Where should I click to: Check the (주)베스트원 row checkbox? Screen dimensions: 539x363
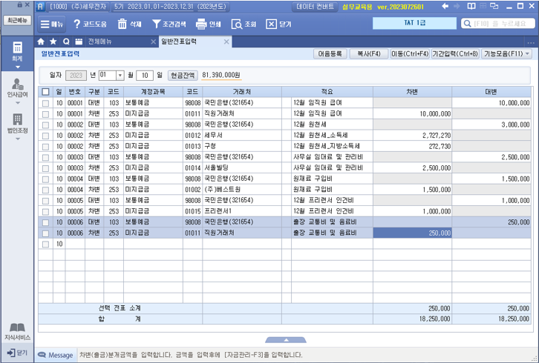click(x=45, y=190)
